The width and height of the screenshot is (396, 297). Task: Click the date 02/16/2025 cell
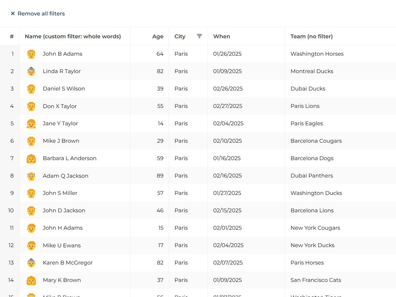coord(227,176)
